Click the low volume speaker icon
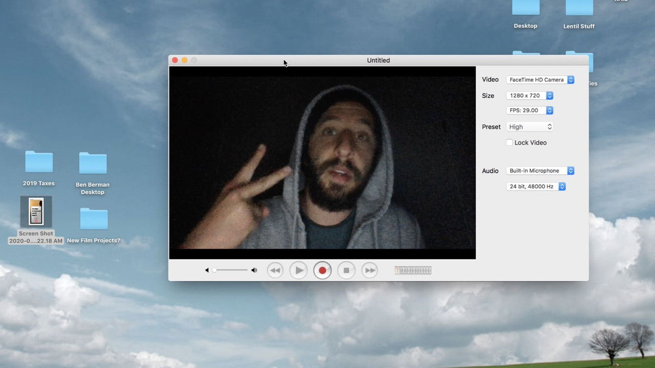Image resolution: width=655 pixels, height=368 pixels. tap(207, 270)
